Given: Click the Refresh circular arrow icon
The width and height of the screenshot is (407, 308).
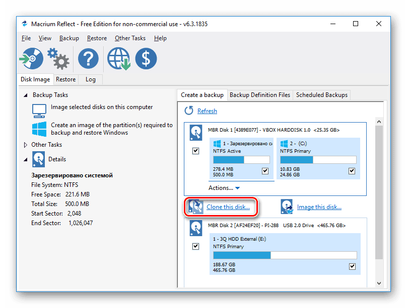Looking at the screenshot, I should pos(189,111).
